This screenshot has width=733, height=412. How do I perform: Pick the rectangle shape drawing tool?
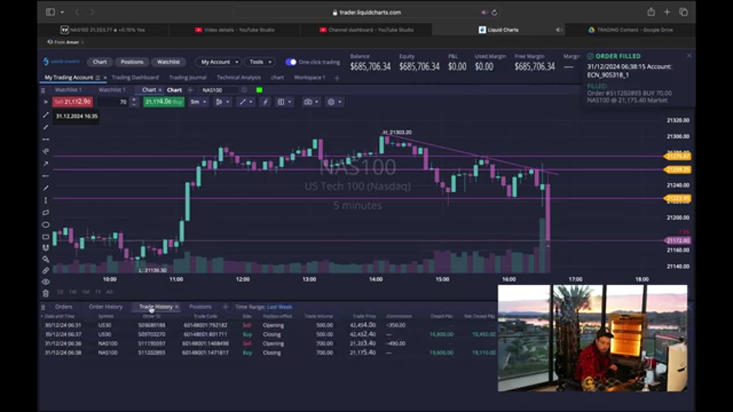coord(46,236)
